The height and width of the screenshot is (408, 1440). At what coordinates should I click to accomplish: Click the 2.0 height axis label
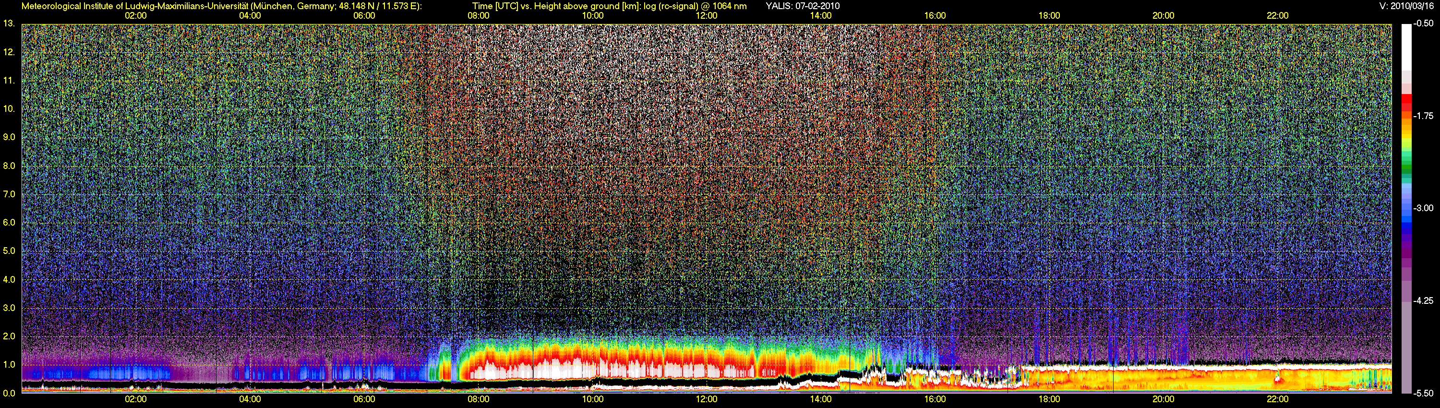coord(9,336)
